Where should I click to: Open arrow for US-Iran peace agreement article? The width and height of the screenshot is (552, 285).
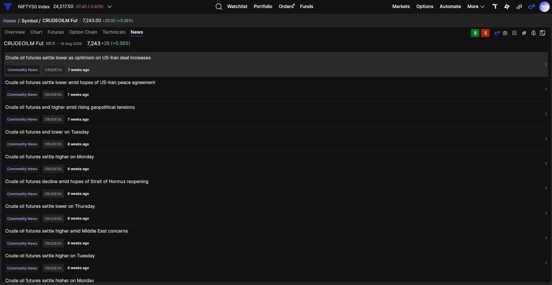[546, 89]
